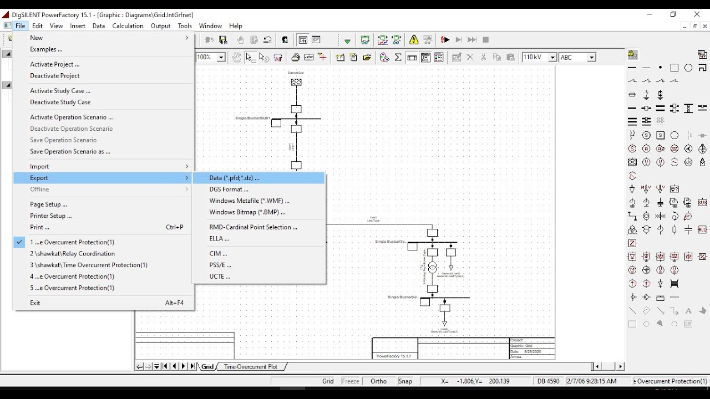710x399 pixels.
Task: Click the horizontal scrollbar right arrow
Action: click(x=621, y=366)
